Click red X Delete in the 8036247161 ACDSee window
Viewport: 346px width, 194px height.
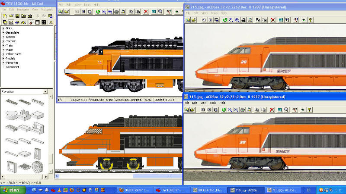pos(146,12)
